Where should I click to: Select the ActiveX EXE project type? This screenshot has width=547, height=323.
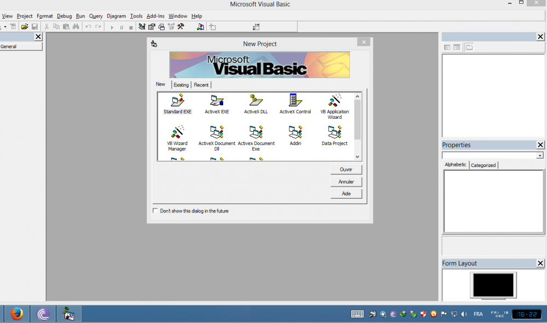(217, 103)
